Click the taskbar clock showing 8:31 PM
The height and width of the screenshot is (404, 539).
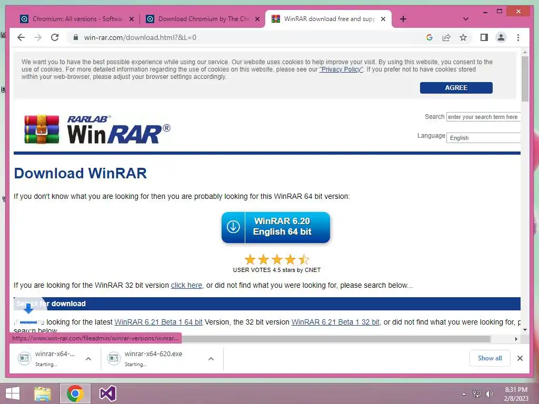pyautogui.click(x=516, y=394)
